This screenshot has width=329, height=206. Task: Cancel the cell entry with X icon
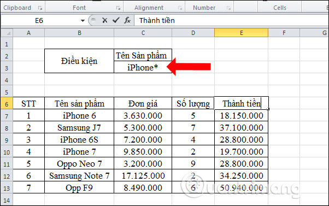point(104,20)
